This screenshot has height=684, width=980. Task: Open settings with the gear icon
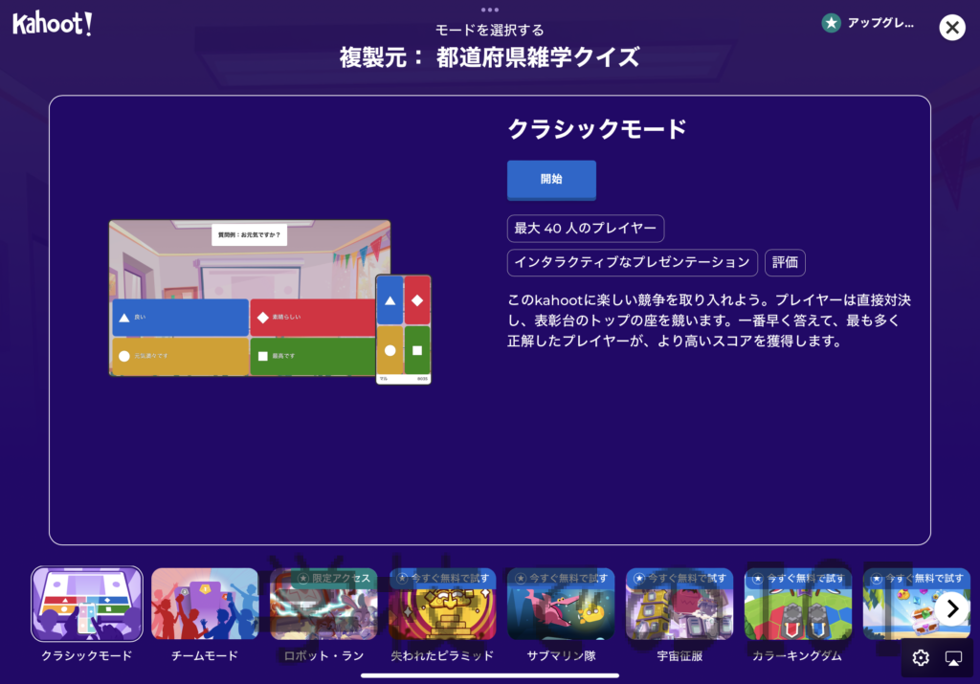pyautogui.click(x=921, y=658)
